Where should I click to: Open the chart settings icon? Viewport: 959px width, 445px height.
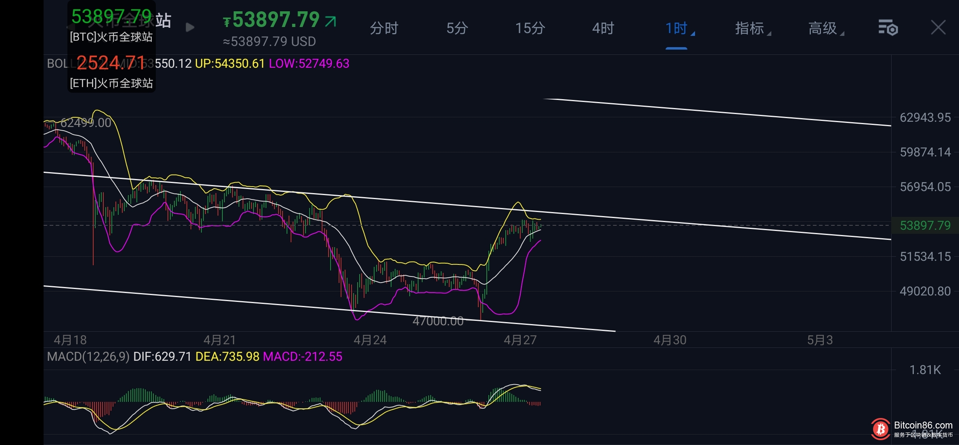click(x=888, y=28)
